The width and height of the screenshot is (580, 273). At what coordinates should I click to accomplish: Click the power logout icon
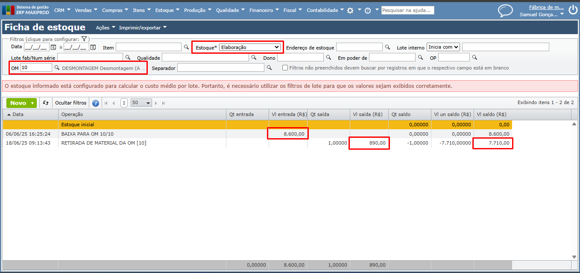pyautogui.click(x=573, y=10)
